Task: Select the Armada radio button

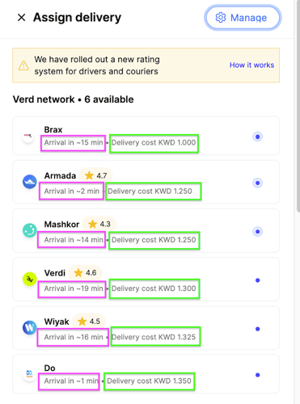Action: click(257, 183)
